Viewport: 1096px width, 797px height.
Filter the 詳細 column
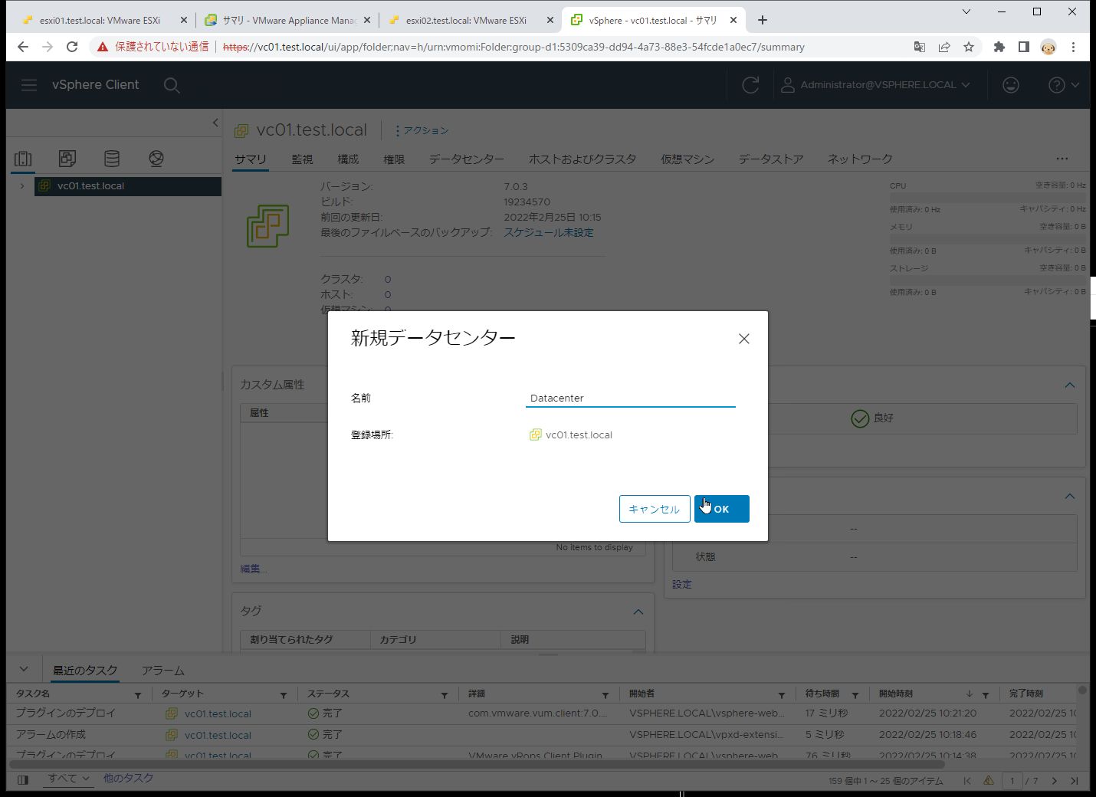[x=605, y=695]
